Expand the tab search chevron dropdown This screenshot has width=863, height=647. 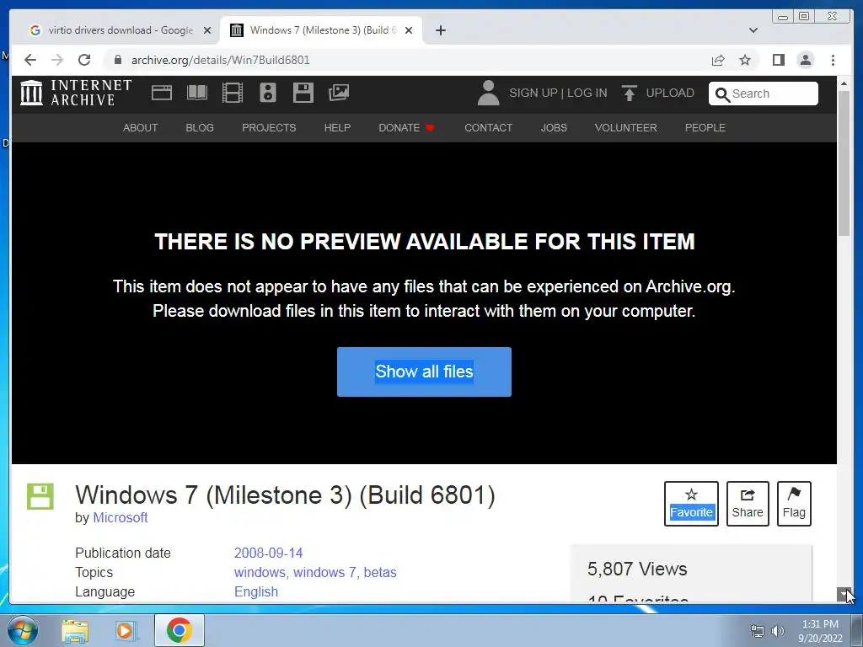tap(753, 30)
